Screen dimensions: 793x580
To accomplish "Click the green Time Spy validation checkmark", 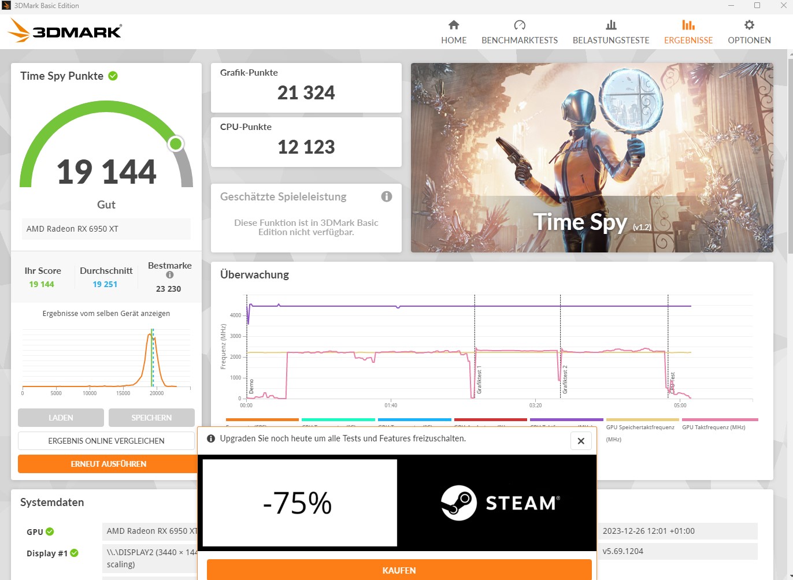I will pyautogui.click(x=113, y=76).
